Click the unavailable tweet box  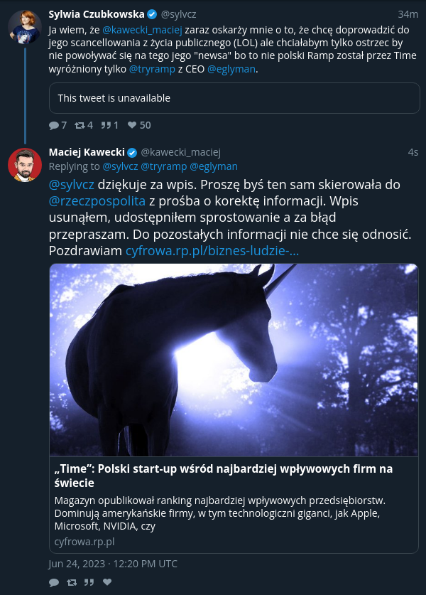[234, 98]
